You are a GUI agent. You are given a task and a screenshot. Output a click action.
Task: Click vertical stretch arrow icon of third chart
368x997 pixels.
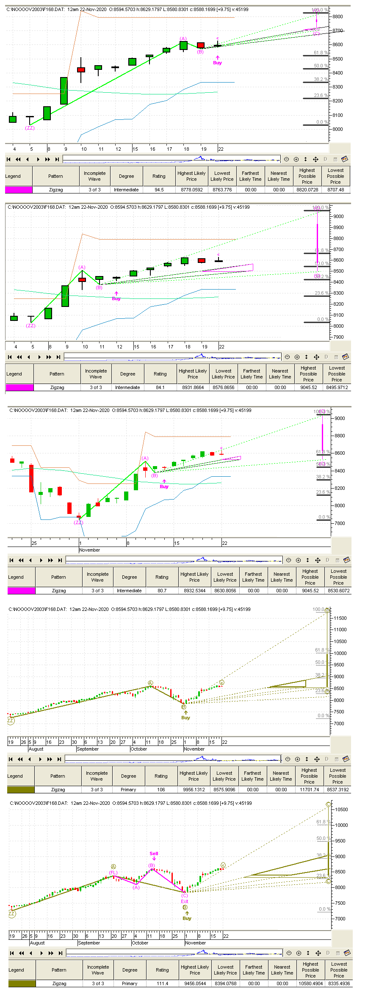click(x=308, y=560)
